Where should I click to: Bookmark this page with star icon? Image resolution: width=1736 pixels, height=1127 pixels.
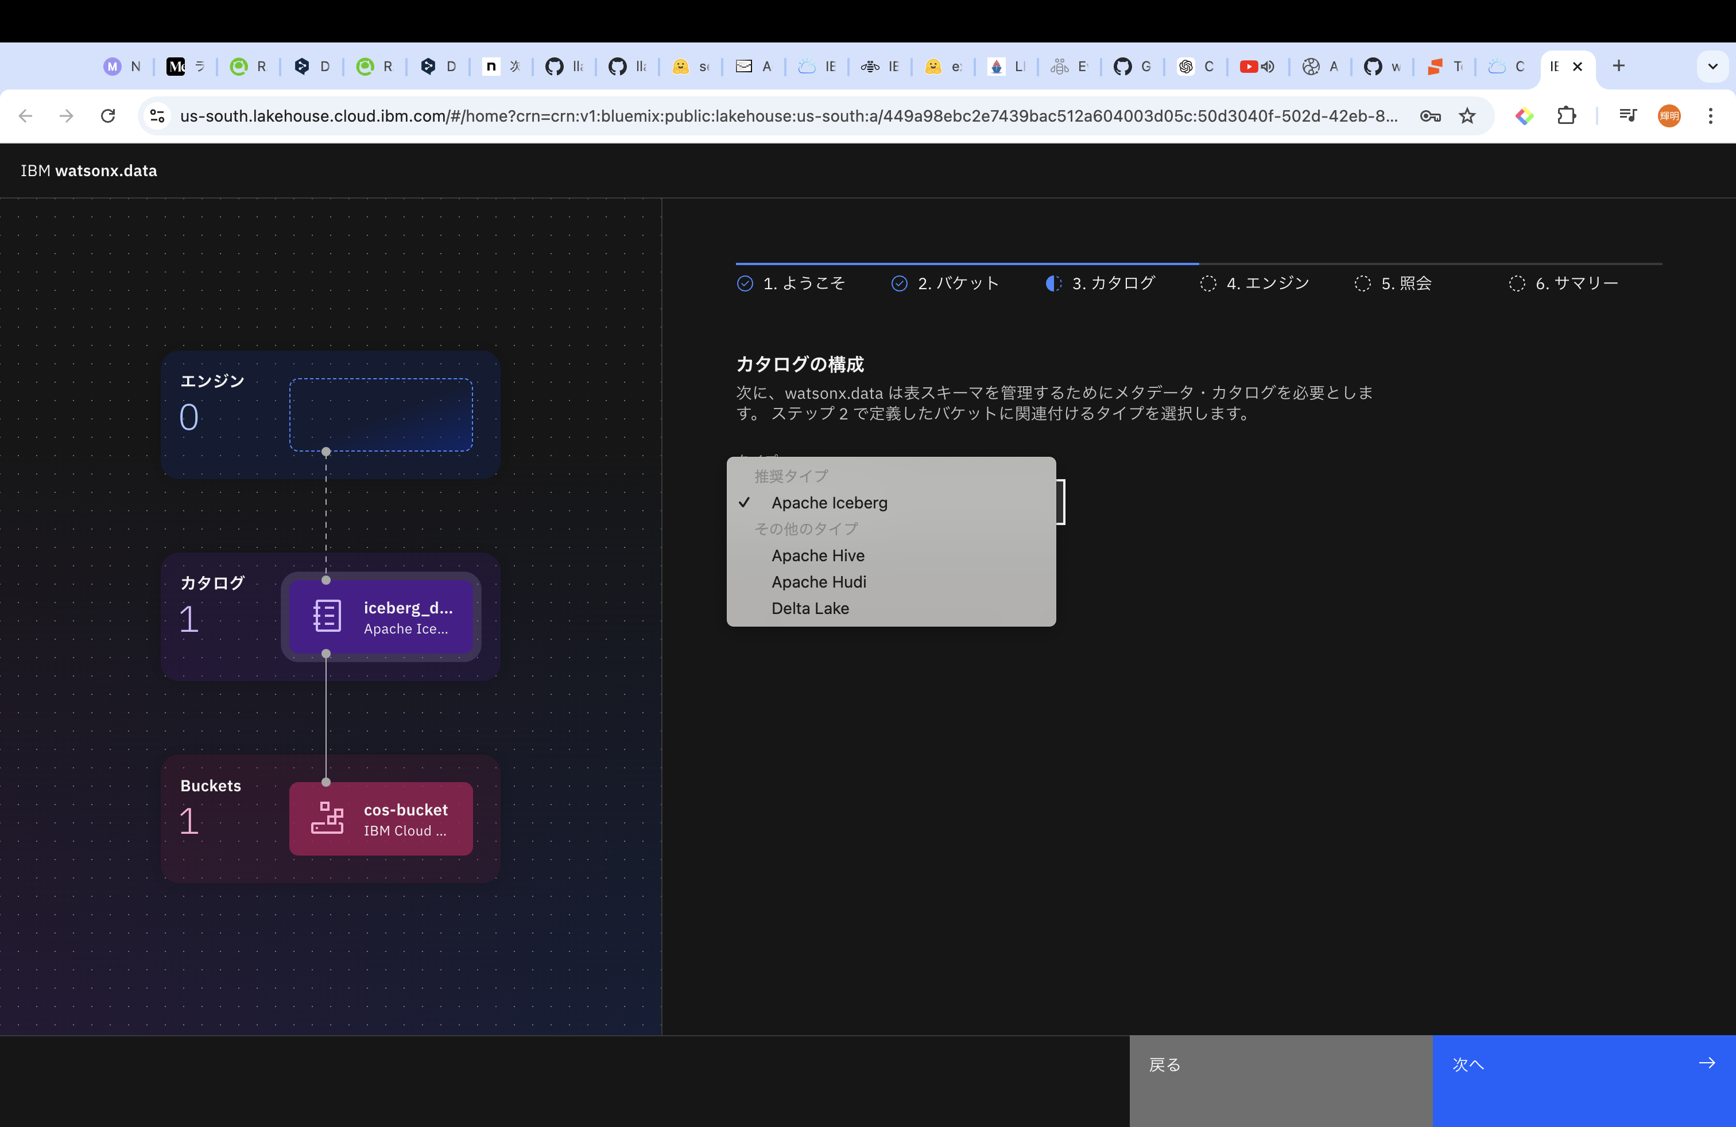pyautogui.click(x=1467, y=116)
